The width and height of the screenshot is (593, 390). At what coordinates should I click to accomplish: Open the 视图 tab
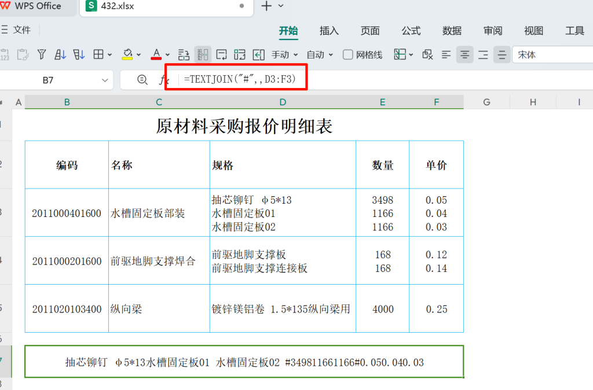(533, 31)
